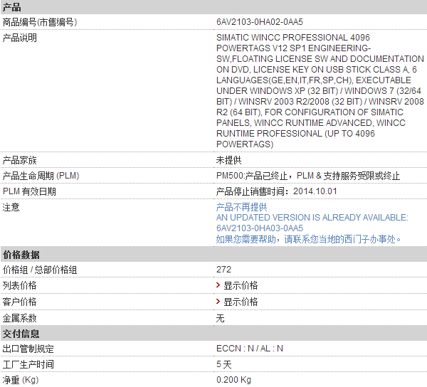
Task: Click the red arrow beside 客户价格's 显示价格
Action: pos(218,301)
